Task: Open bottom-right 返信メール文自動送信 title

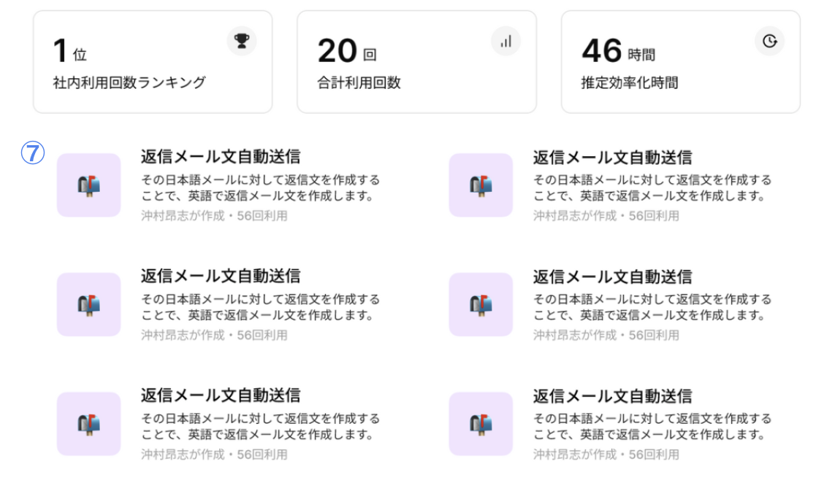Action: tap(612, 395)
